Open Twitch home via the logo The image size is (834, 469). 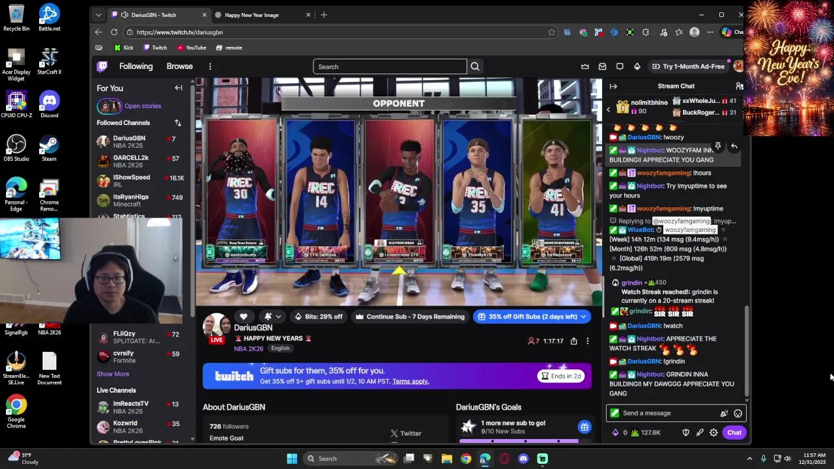click(x=102, y=66)
